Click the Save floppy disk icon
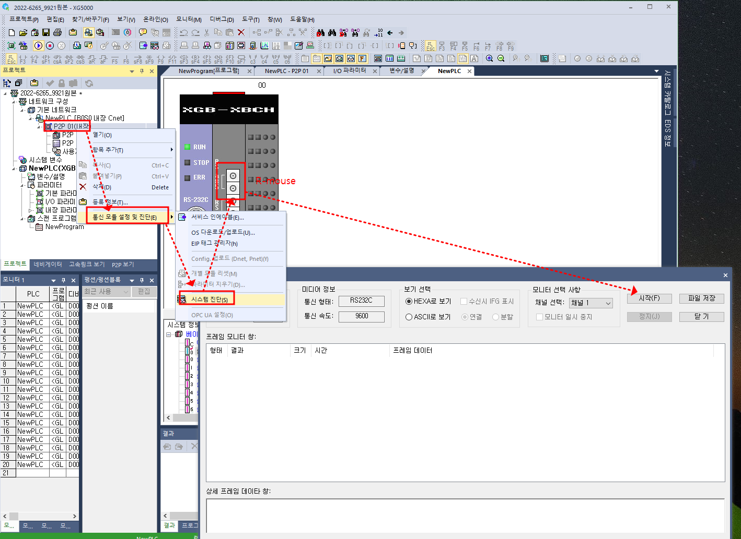The width and height of the screenshot is (741, 539). (x=46, y=32)
